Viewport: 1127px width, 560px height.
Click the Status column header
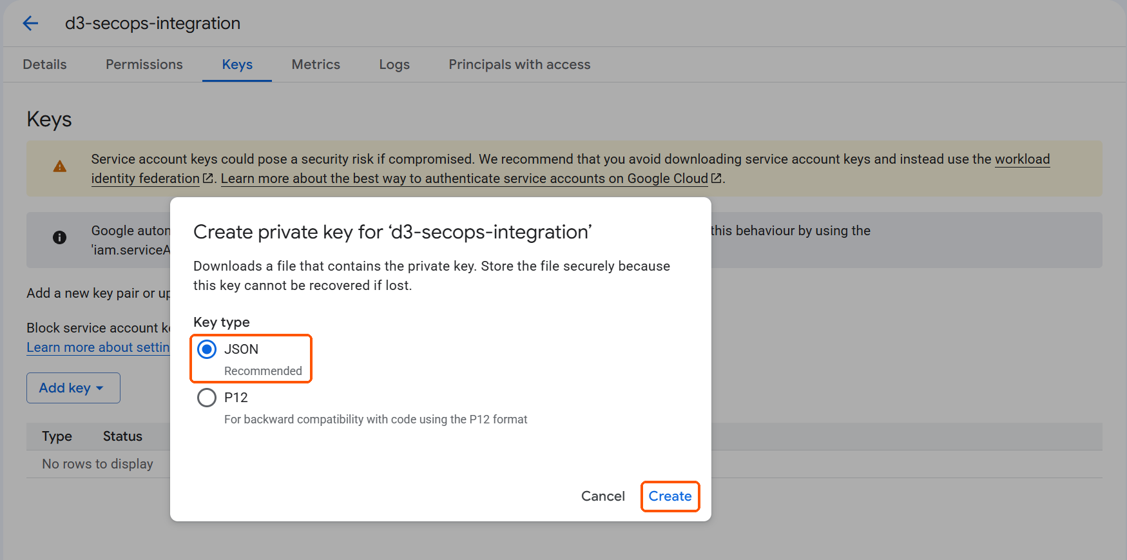(122, 436)
